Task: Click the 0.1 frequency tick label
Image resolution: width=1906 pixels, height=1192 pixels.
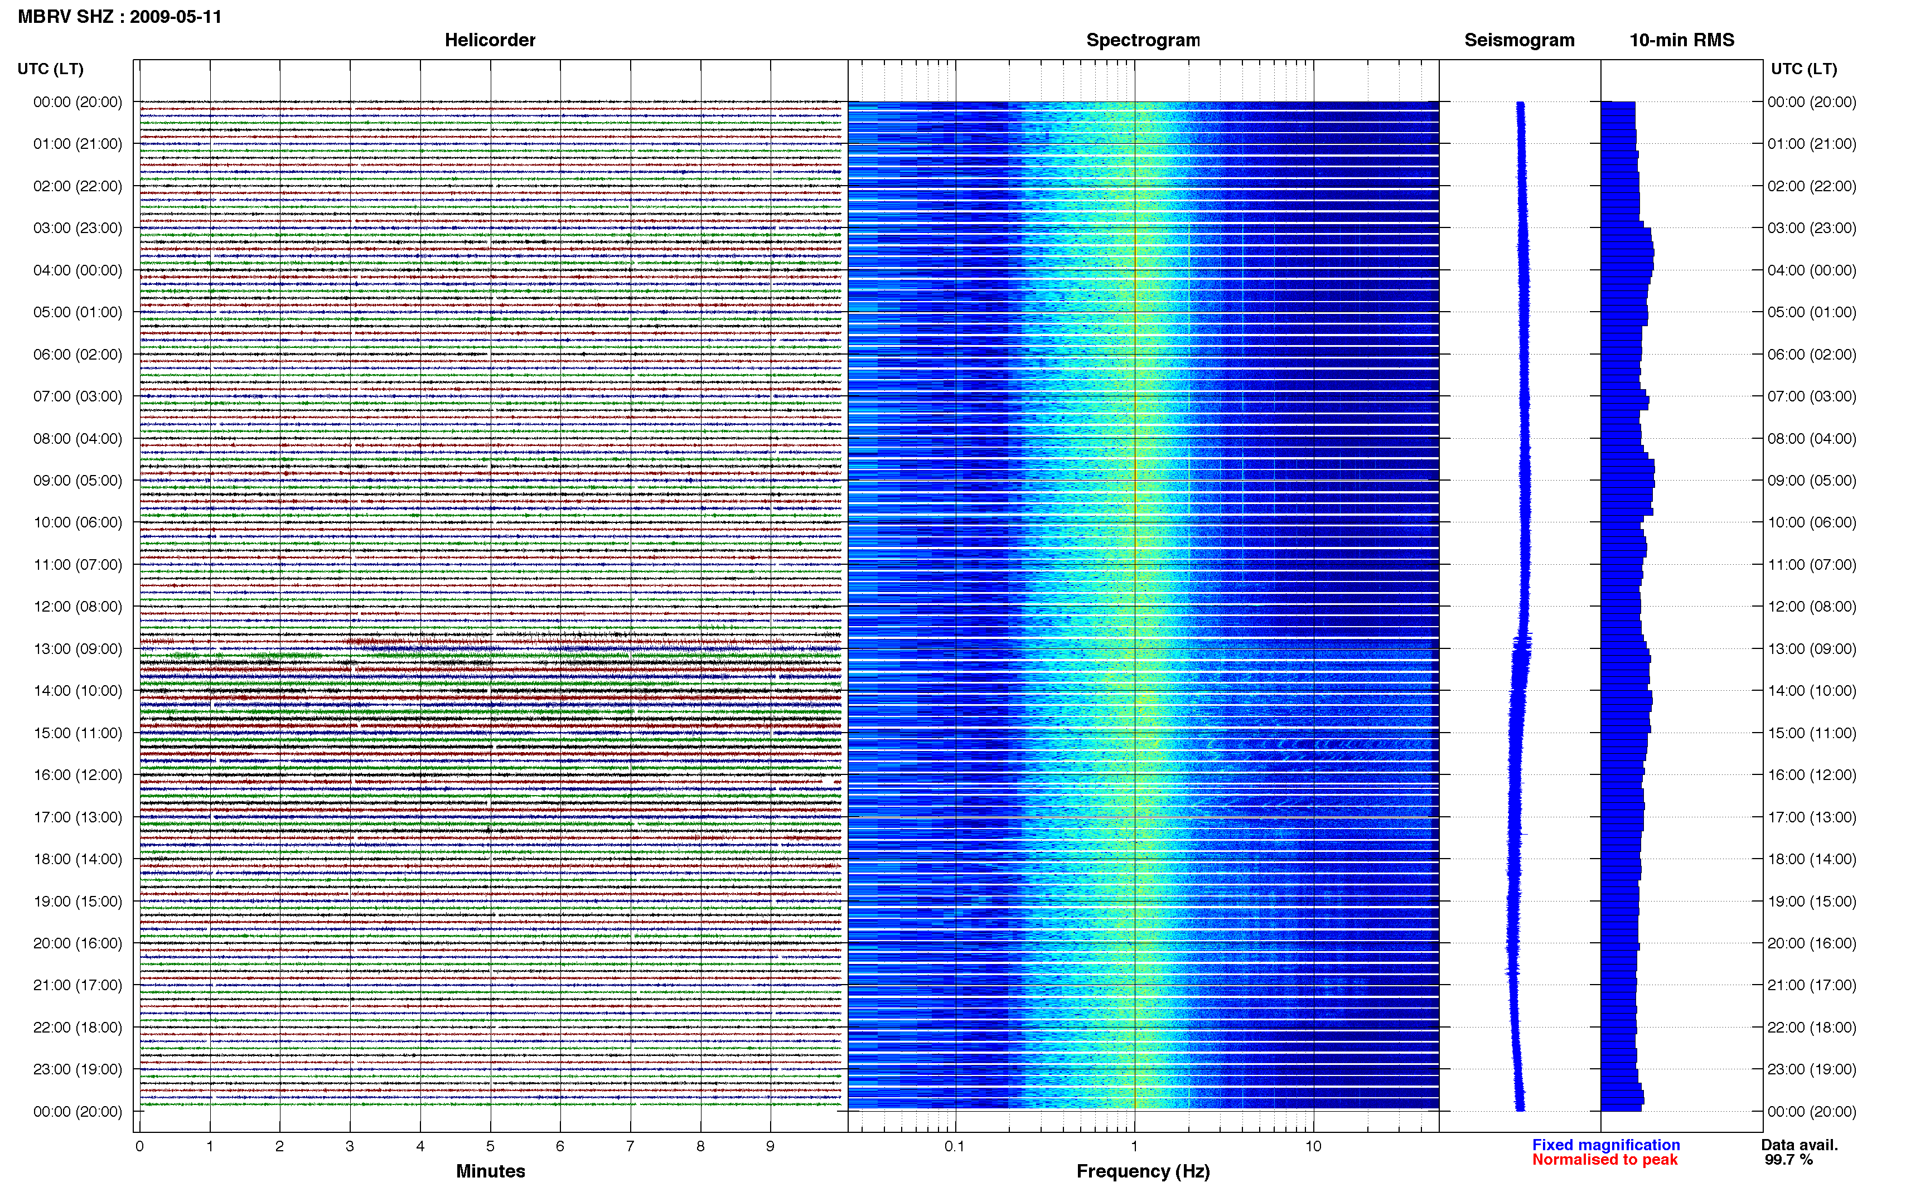Action: pos(955,1146)
